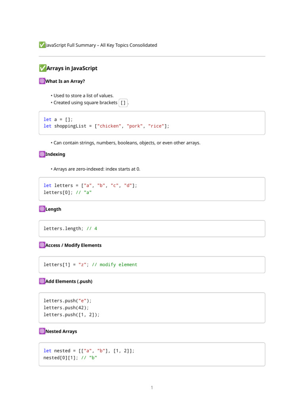Viewport: 304px width, 406px height.
Task: Click the letters.length code block
Action: [152, 229]
